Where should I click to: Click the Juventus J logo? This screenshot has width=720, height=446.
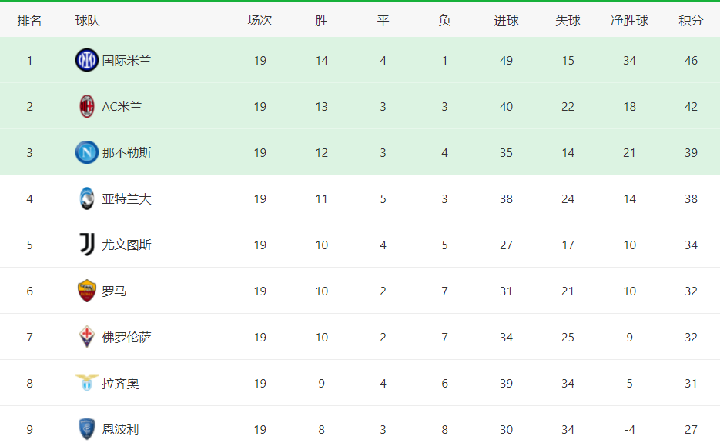pyautogui.click(x=87, y=245)
